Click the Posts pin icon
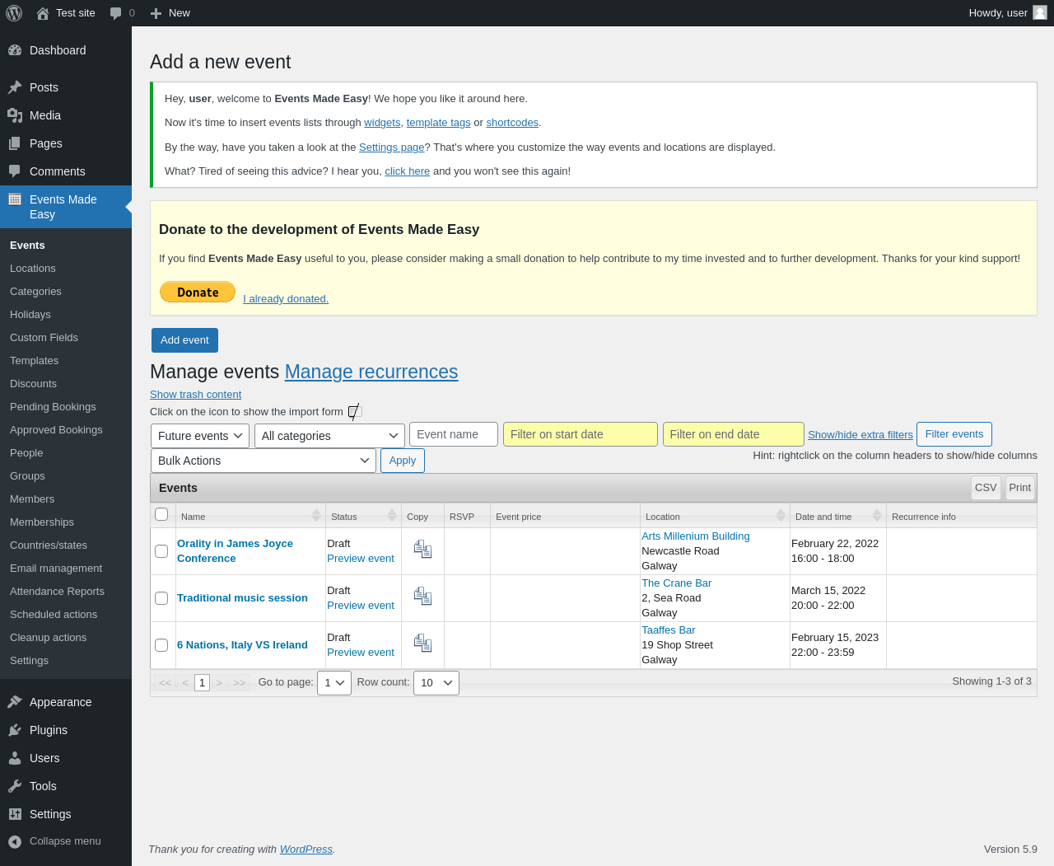Screen dimensions: 1054x866 pos(15,87)
